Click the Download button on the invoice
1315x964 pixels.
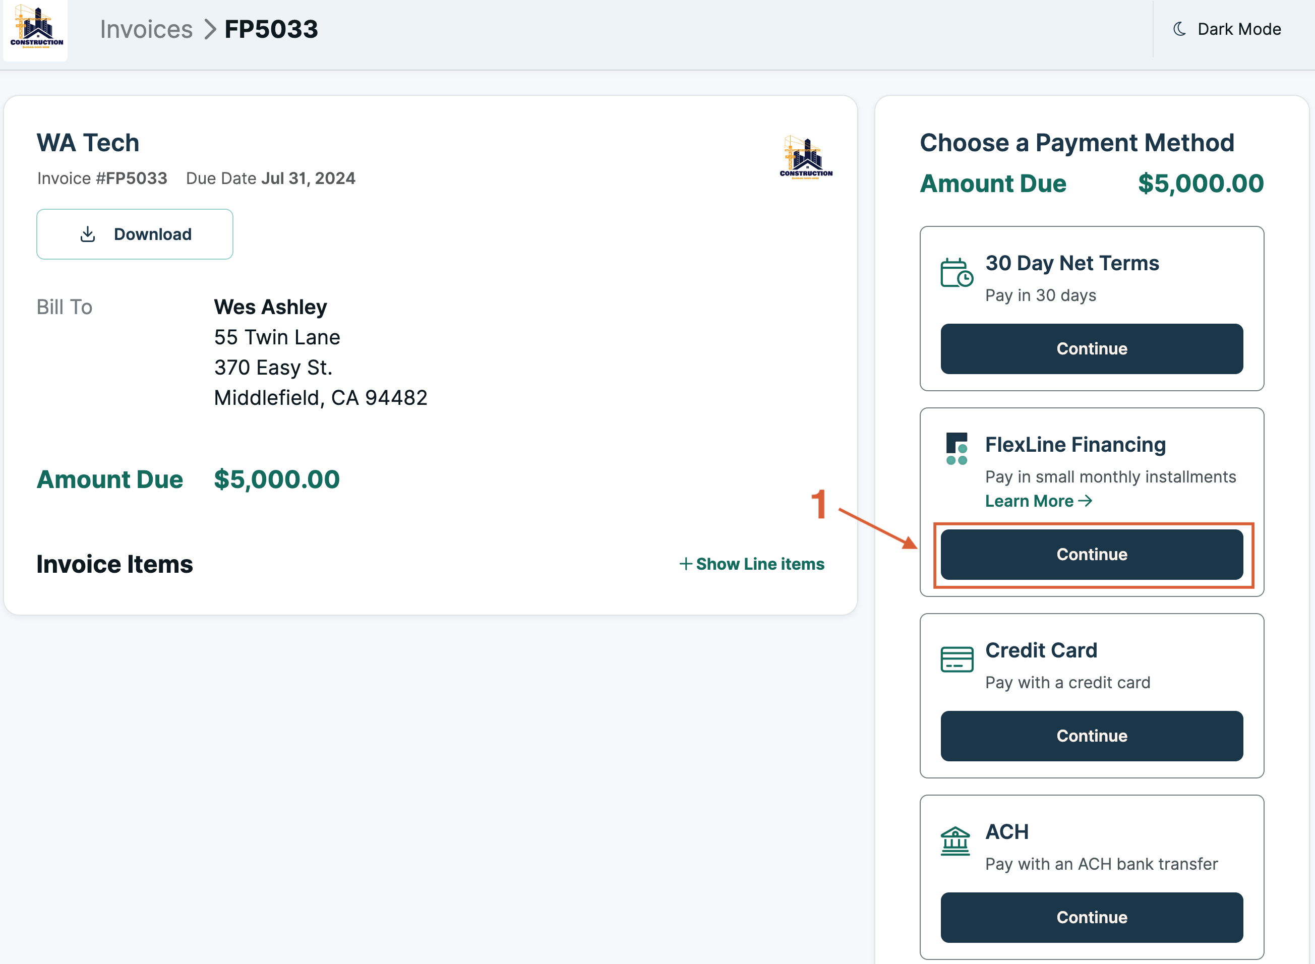tap(135, 233)
